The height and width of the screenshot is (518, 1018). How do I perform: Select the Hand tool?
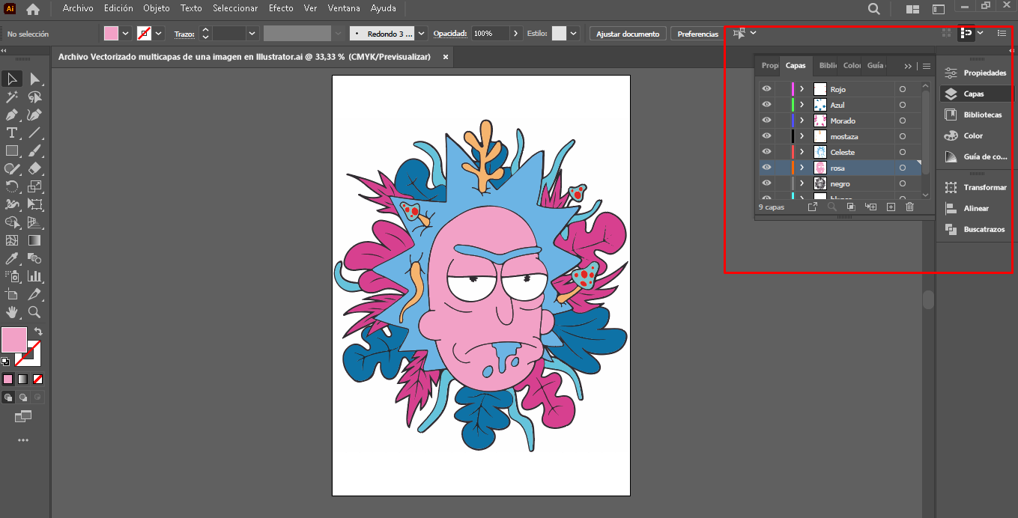pos(12,312)
